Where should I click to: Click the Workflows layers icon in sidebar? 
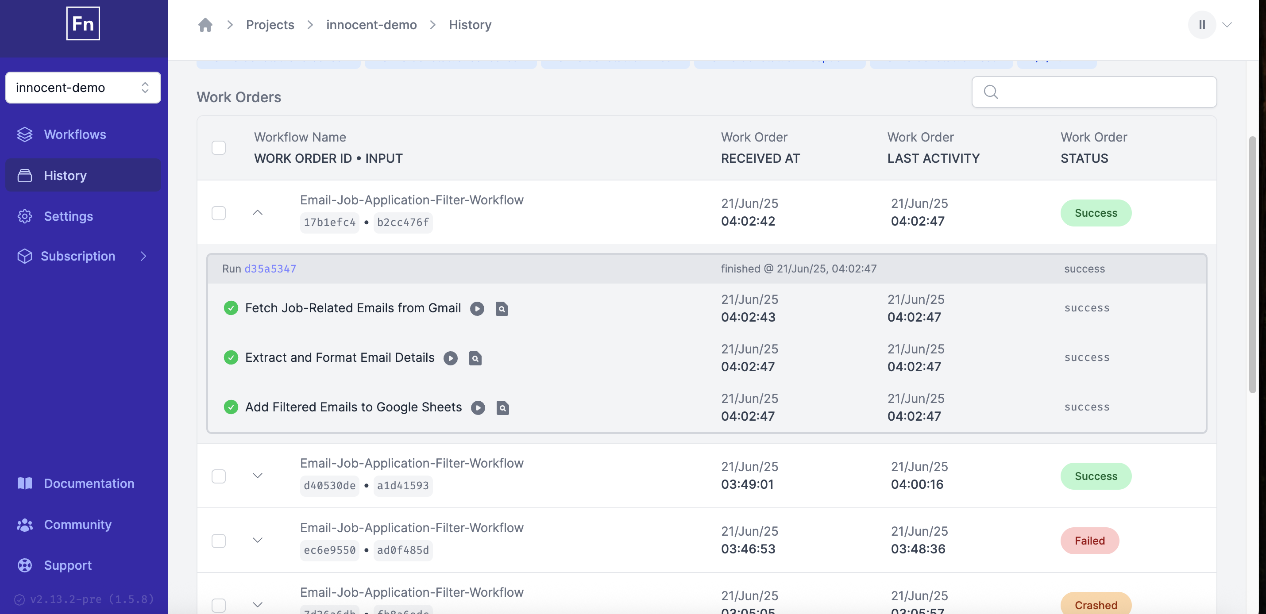coord(25,134)
